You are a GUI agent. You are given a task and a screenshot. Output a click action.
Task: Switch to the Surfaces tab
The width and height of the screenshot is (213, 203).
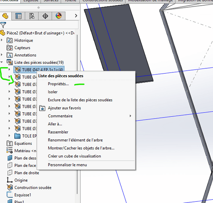point(51,1)
